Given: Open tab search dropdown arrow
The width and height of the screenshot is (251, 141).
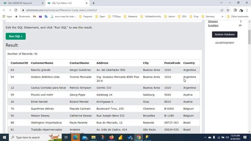Looking at the screenshot, I should coord(221,3).
